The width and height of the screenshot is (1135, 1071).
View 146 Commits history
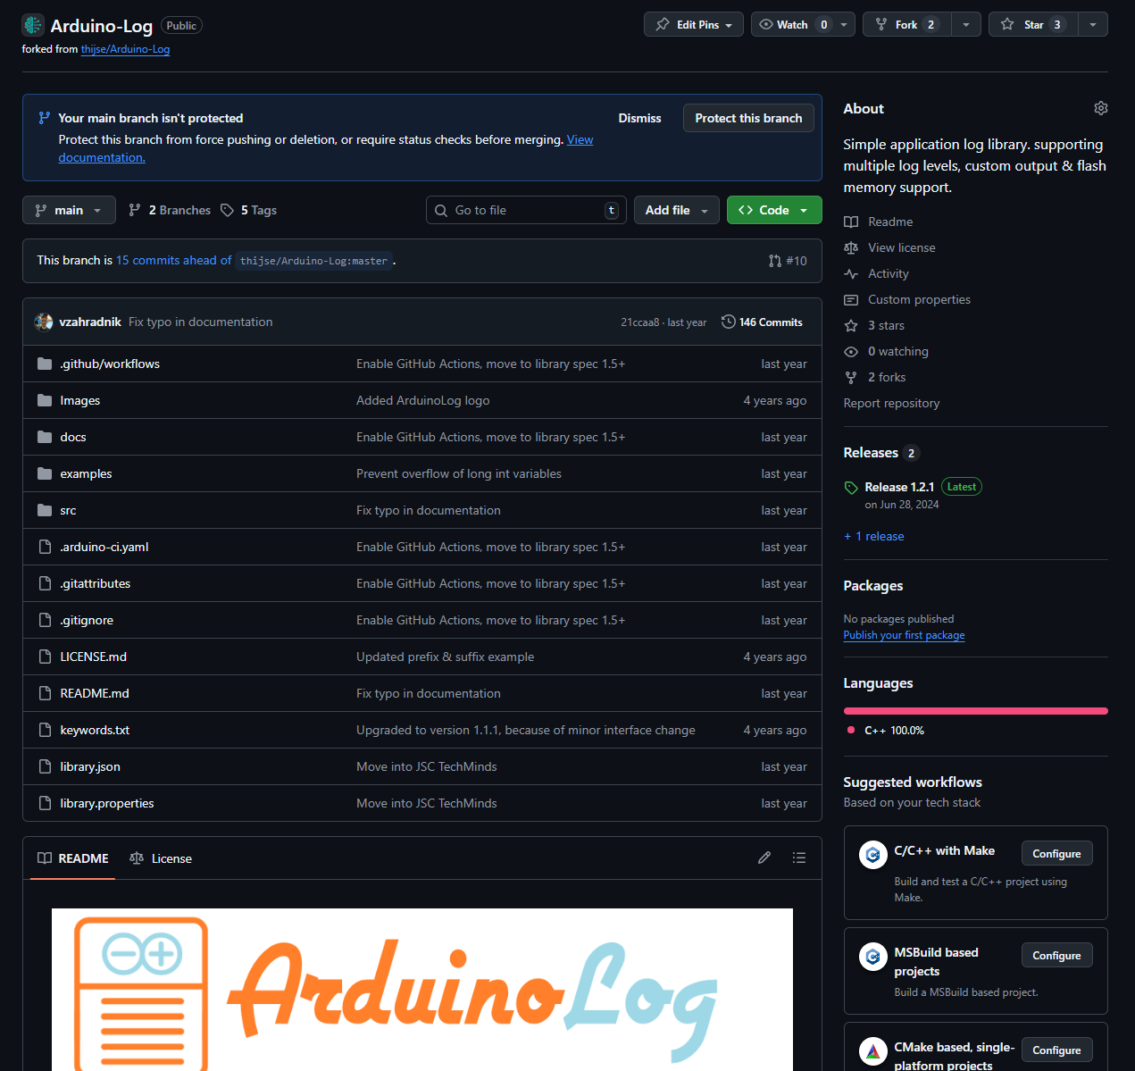click(x=762, y=322)
